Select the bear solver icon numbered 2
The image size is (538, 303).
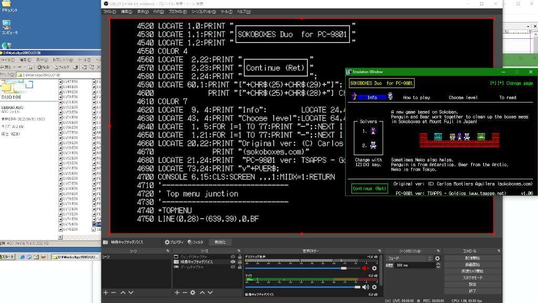click(x=374, y=145)
